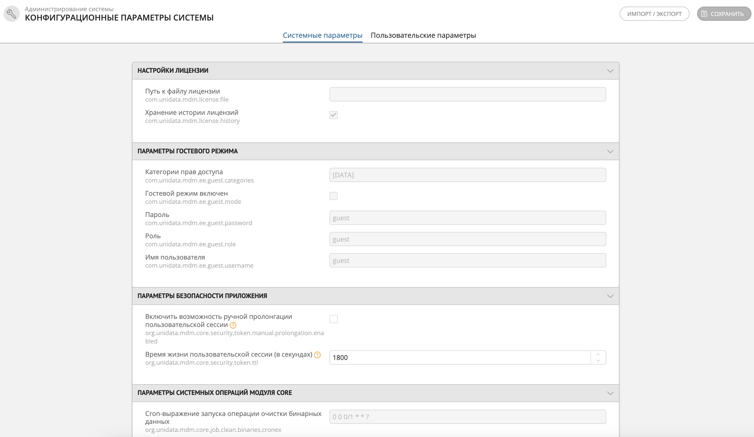The height and width of the screenshot is (437, 754).
Task: Collapse guest mode parameters section
Action: coord(610,151)
